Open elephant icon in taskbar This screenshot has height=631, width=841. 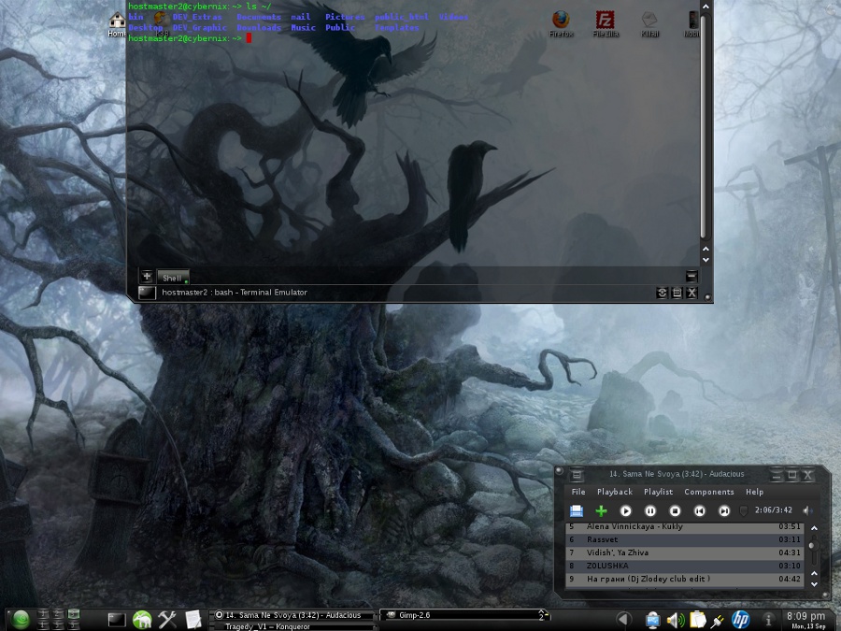pos(142,620)
